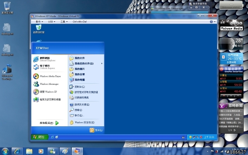Click SinoPac Securities gadget header
This screenshot has height=155, width=248.
[x=231, y=70]
